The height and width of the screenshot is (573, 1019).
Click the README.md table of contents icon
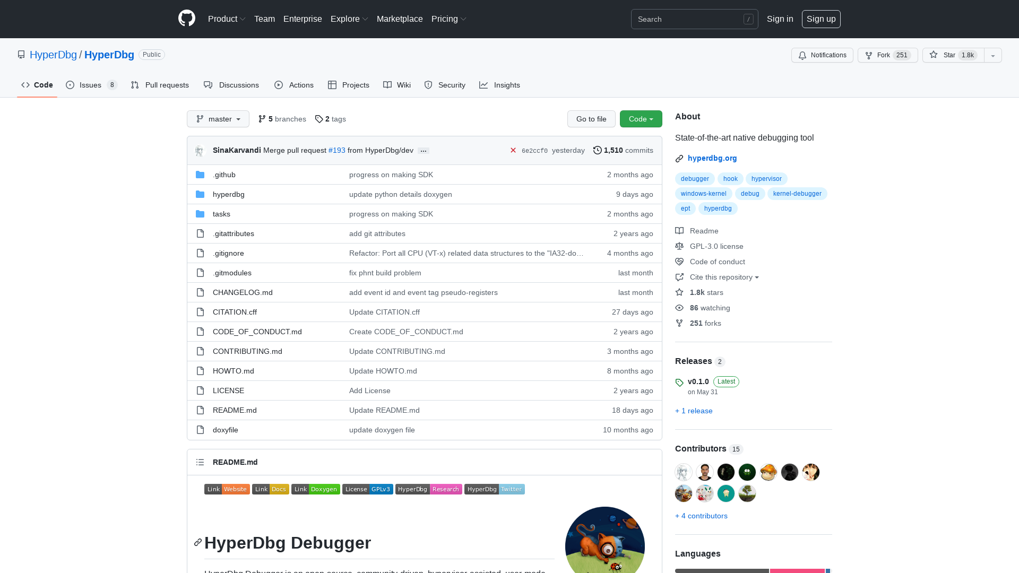[x=200, y=462]
